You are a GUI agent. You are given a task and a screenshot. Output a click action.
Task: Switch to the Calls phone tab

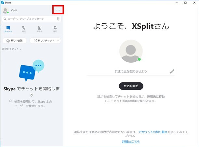[24, 29]
